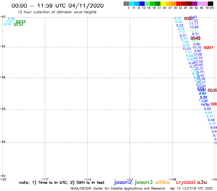Click the green time label 0251

pos(19,24)
